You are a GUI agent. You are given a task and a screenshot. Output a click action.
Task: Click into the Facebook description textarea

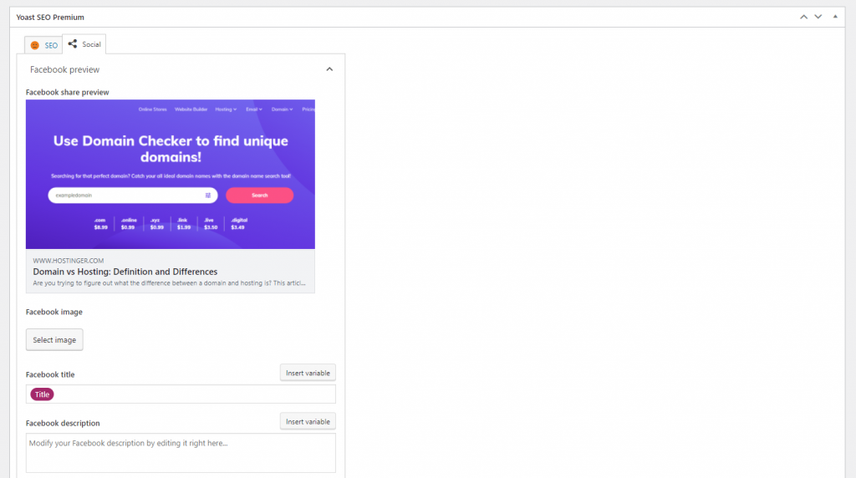pyautogui.click(x=181, y=453)
